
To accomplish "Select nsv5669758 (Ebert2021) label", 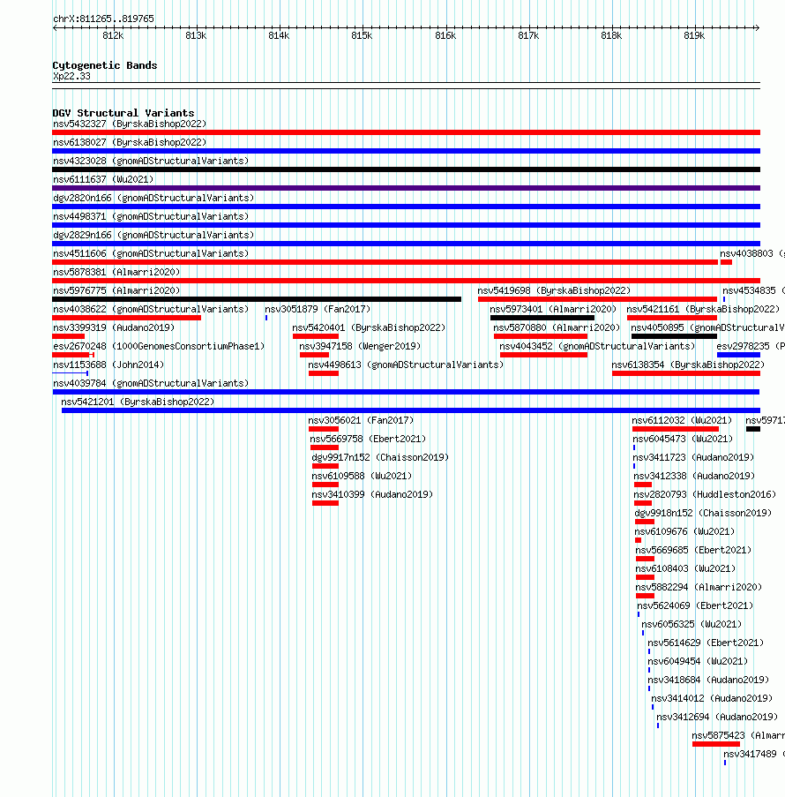I will (368, 440).
